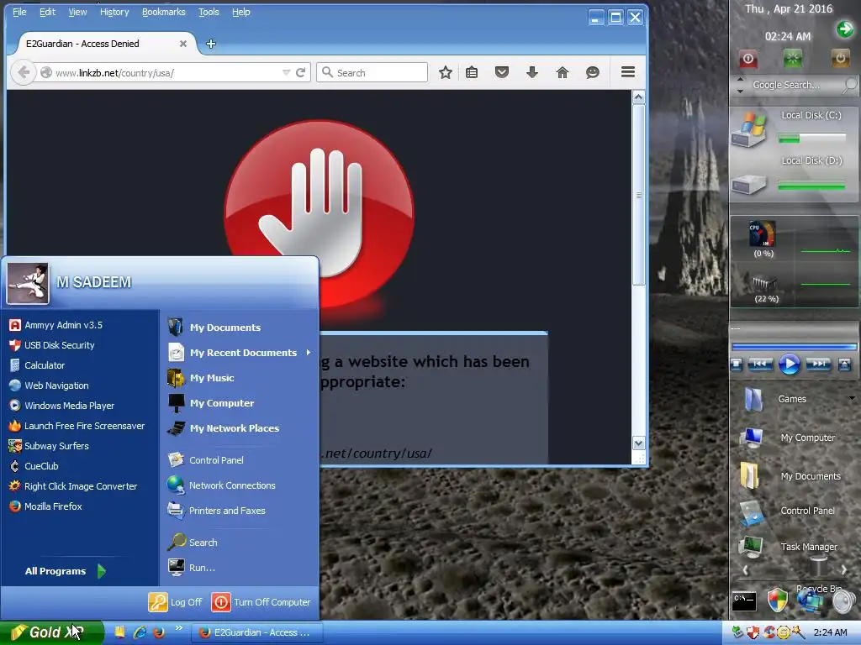Open Firefox Hello chat smiley icon
The image size is (861, 645).
point(593,72)
